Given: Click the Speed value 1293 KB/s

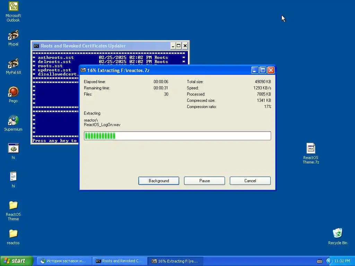Looking at the screenshot, I should [x=262, y=88].
